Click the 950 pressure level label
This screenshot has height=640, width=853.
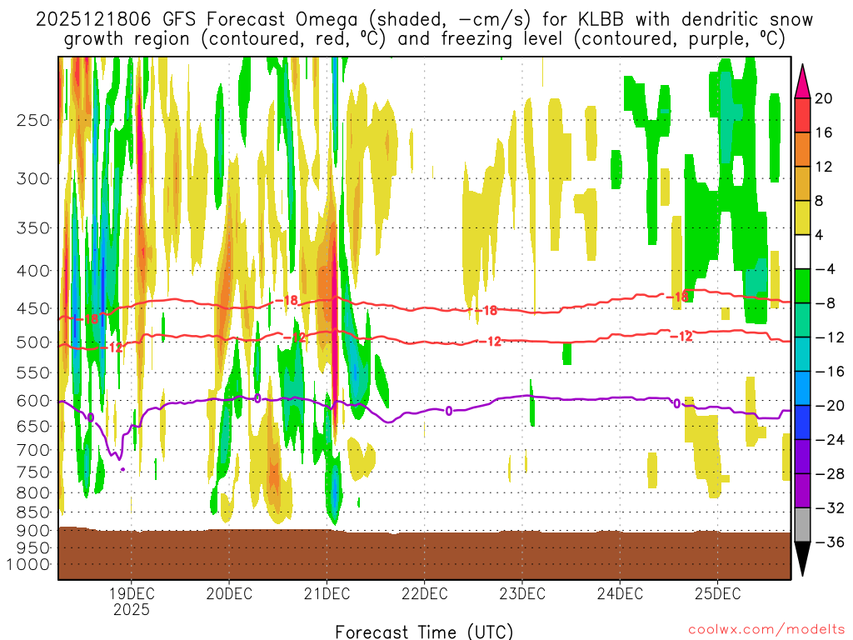(33, 548)
